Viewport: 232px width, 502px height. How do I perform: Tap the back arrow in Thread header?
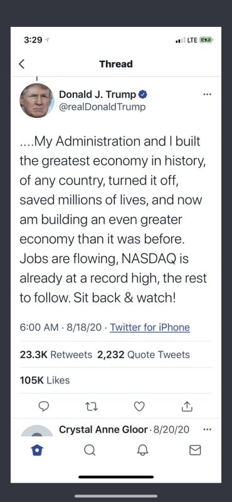pyautogui.click(x=21, y=64)
